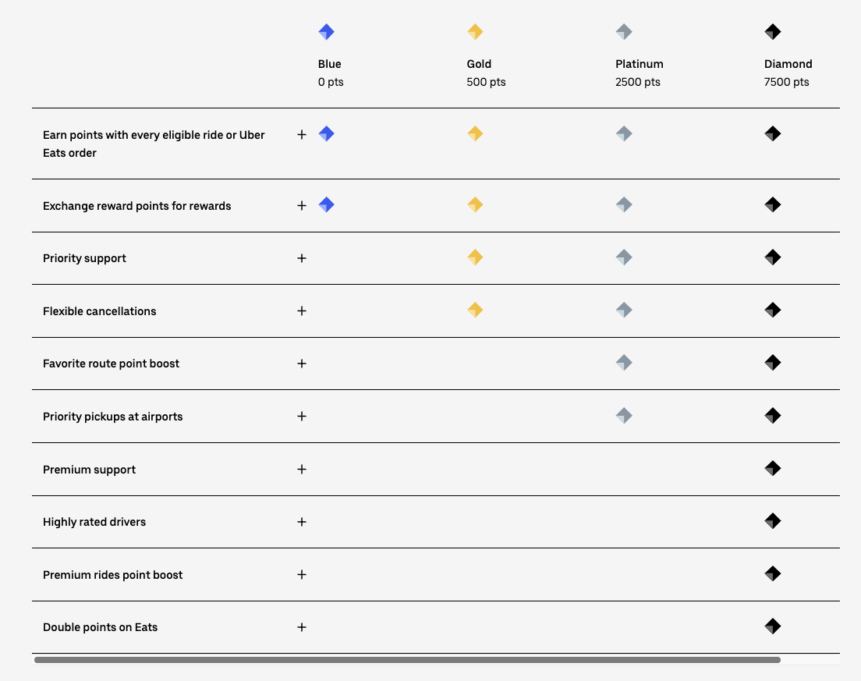
Task: Click the 'Platinum' tier name
Action: 640,64
